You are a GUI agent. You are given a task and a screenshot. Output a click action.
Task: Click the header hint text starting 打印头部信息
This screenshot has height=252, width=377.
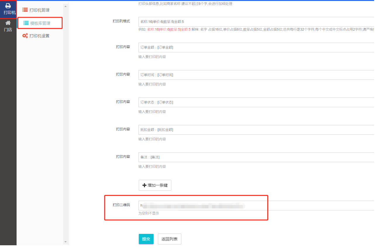pos(185,4)
